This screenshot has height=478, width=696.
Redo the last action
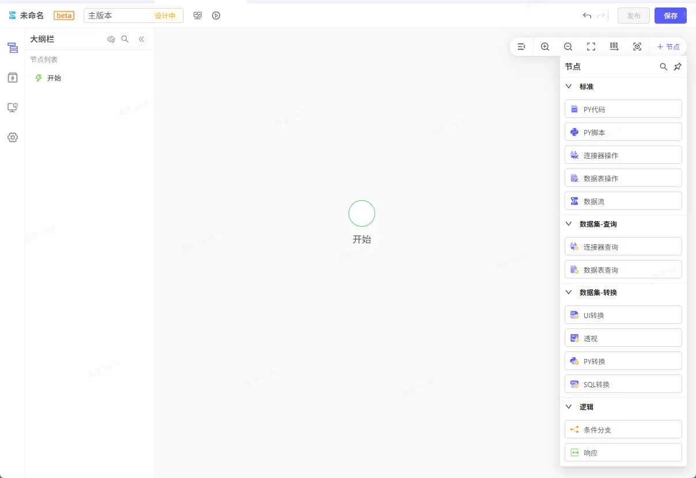tap(601, 16)
